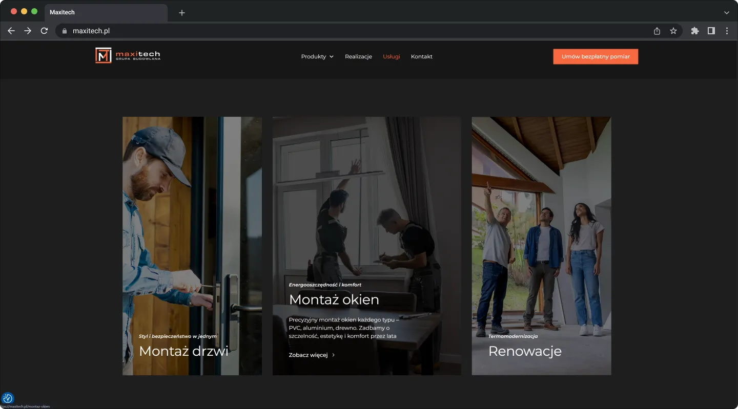Open a new tab with plus button

182,12
